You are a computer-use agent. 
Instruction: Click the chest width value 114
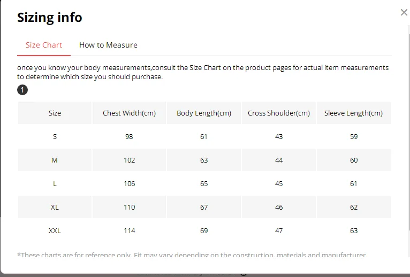click(x=129, y=230)
